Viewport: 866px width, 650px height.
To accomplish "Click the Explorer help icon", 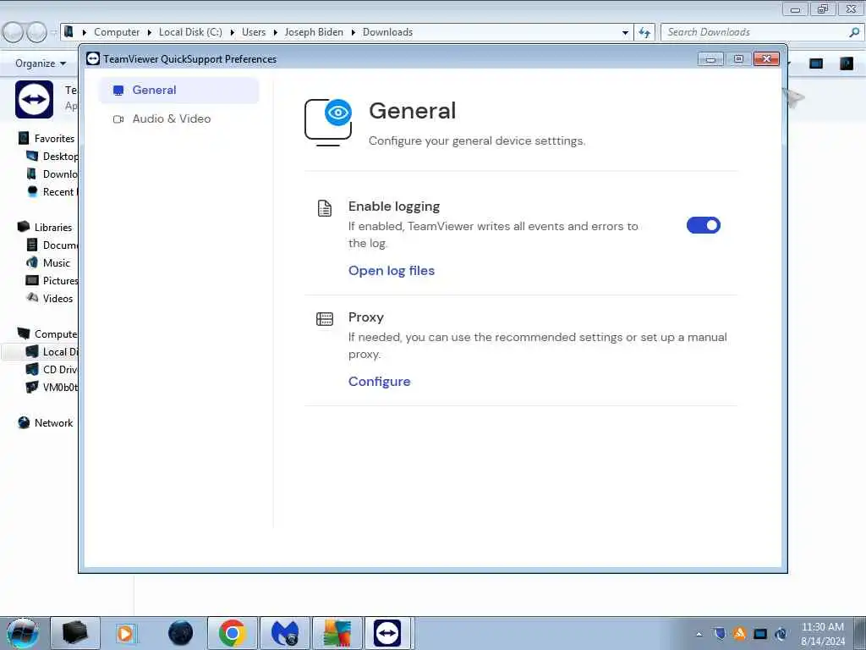I will pos(846,63).
